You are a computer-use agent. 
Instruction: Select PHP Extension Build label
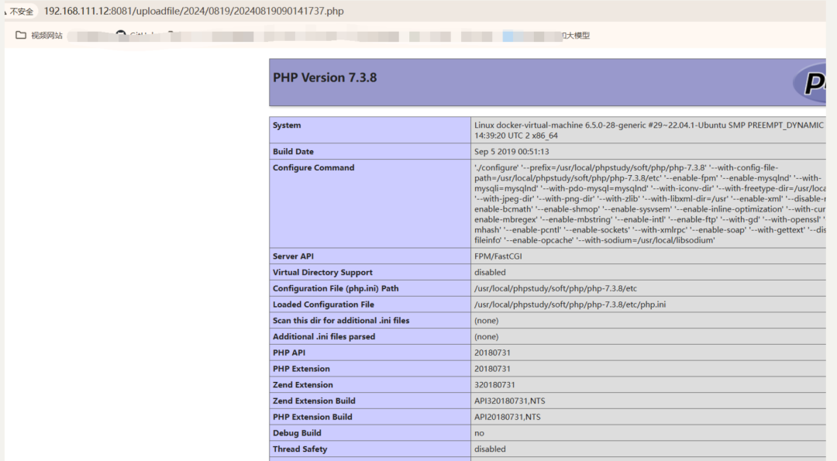tap(312, 417)
